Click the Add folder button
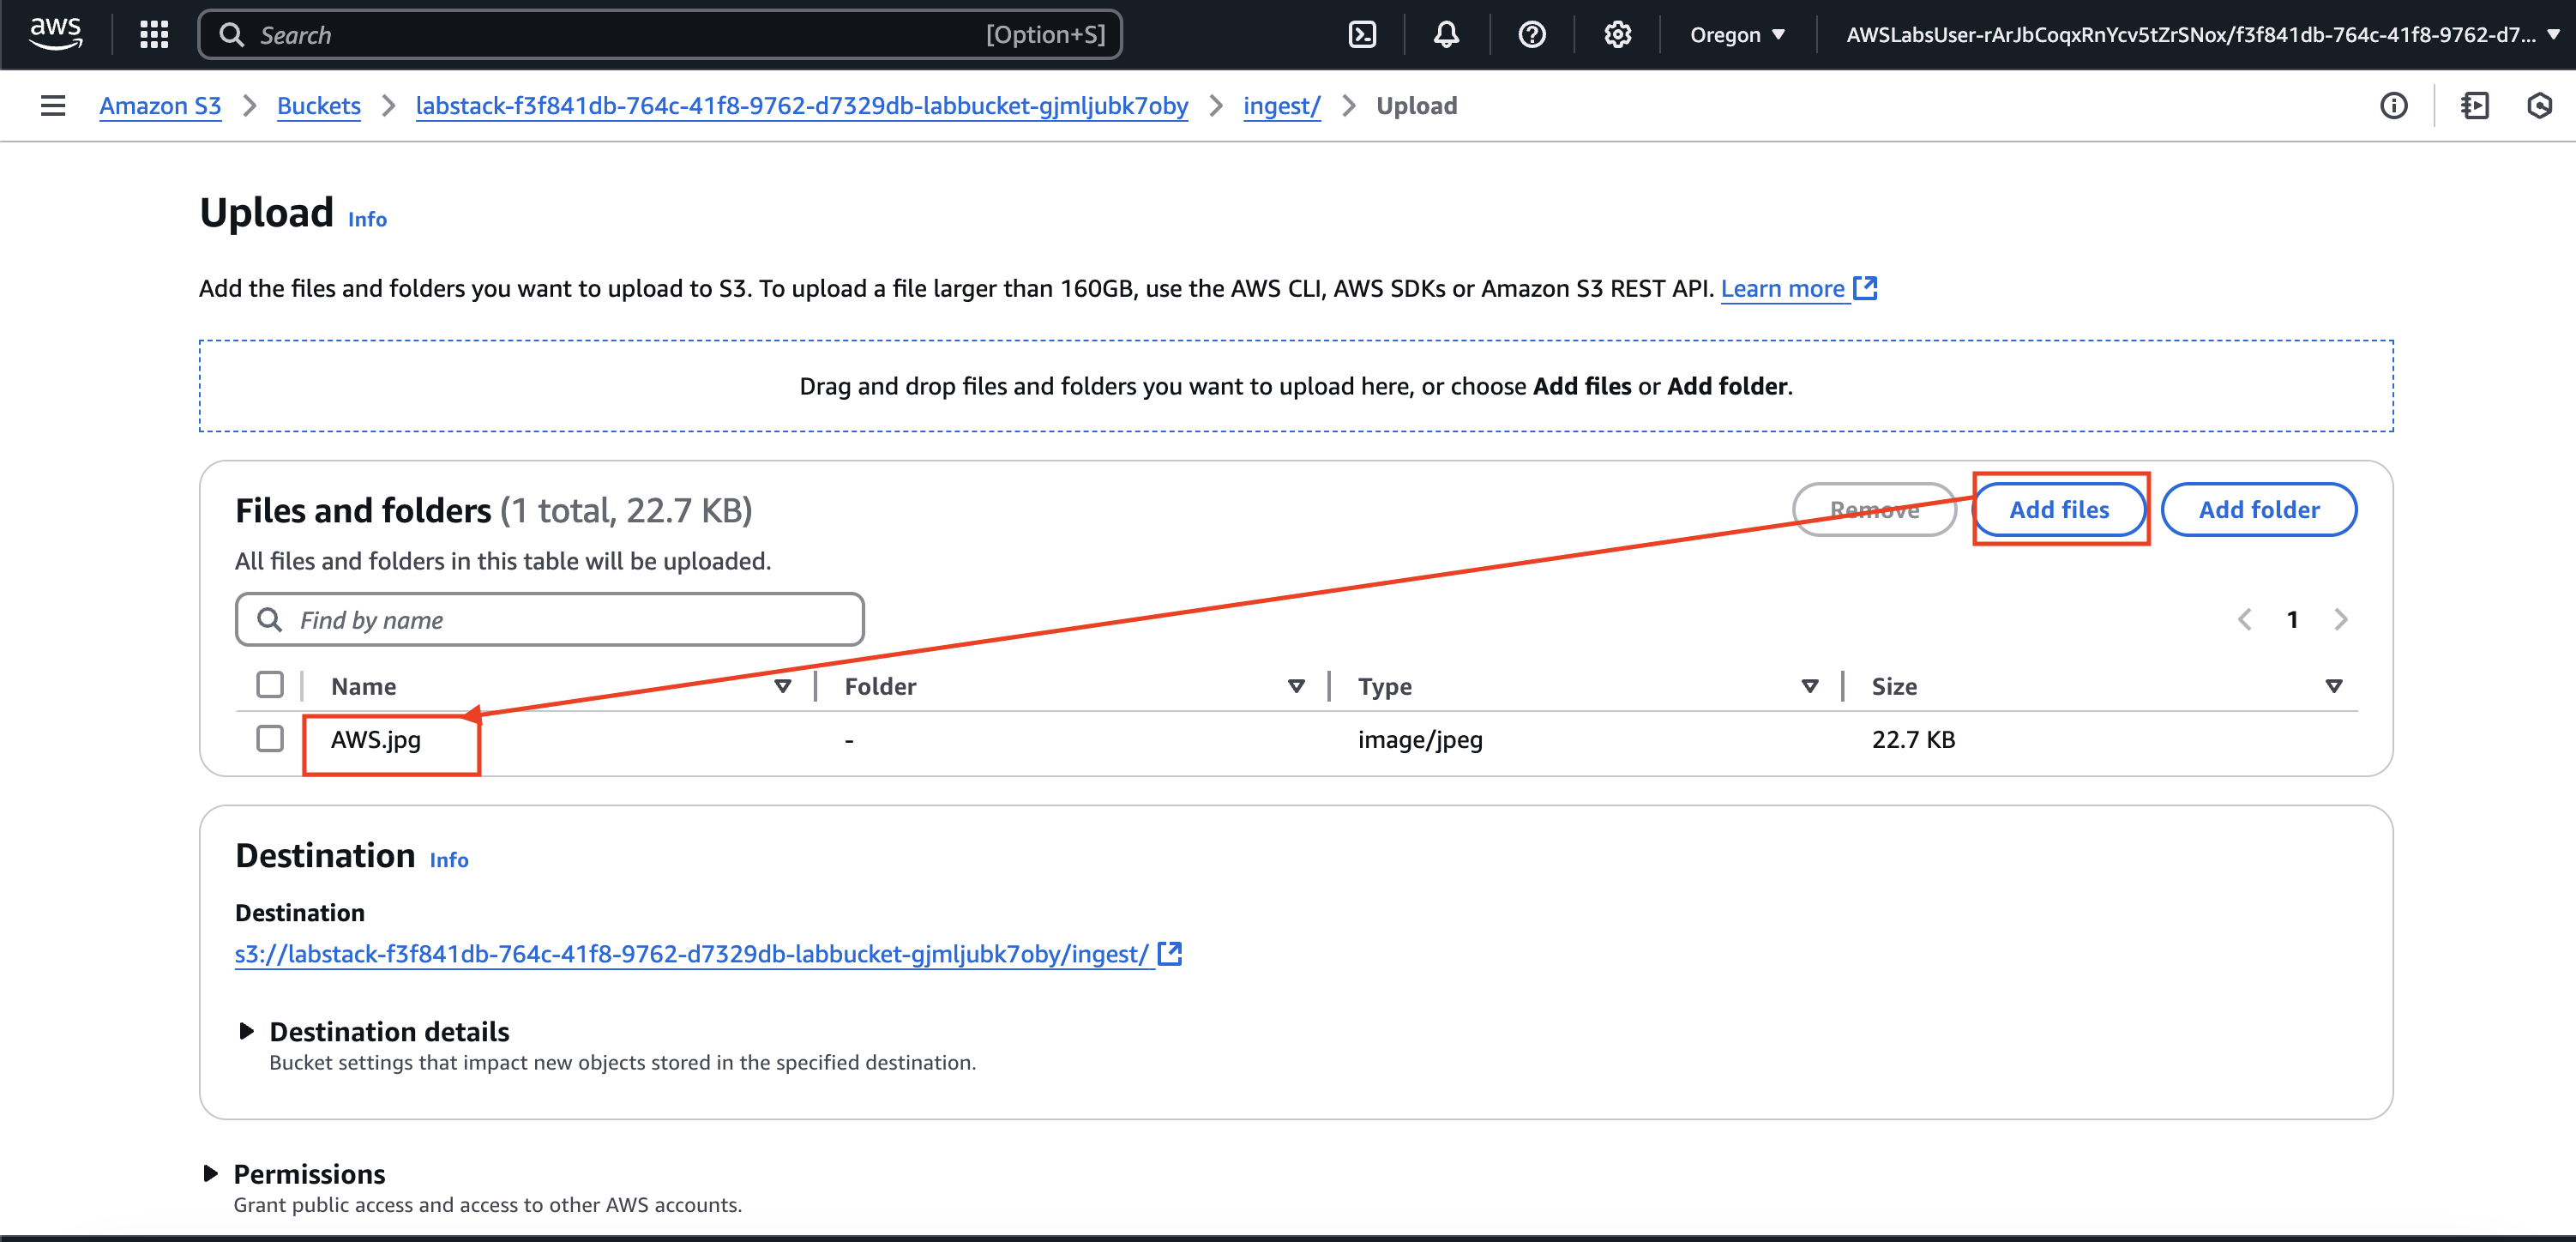Viewport: 2576px width, 1242px height. pyautogui.click(x=2258, y=510)
